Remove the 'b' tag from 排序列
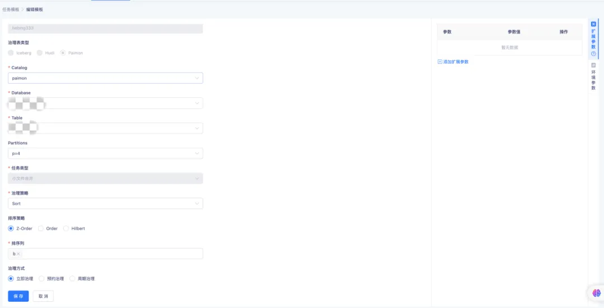 click(x=18, y=254)
